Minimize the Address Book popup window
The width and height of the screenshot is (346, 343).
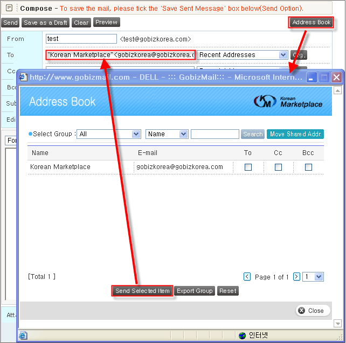[x=312, y=78]
